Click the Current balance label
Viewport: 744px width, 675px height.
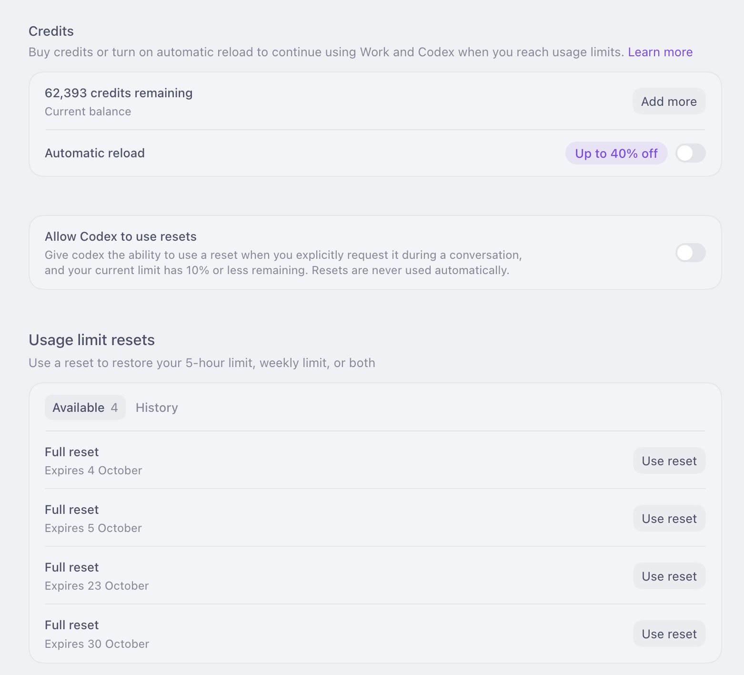[x=88, y=112]
